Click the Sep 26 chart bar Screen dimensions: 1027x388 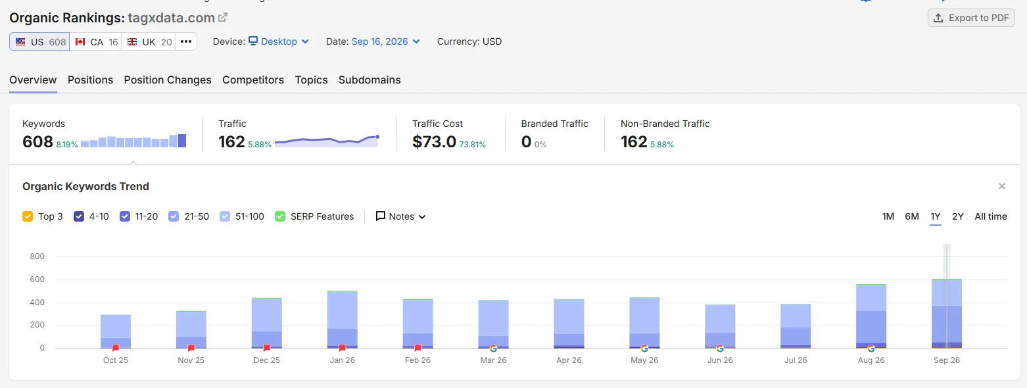(947, 314)
